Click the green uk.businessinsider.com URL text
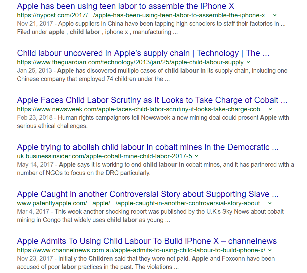Image resolution: width=307 pixels, height=273 pixels. click(x=104, y=156)
